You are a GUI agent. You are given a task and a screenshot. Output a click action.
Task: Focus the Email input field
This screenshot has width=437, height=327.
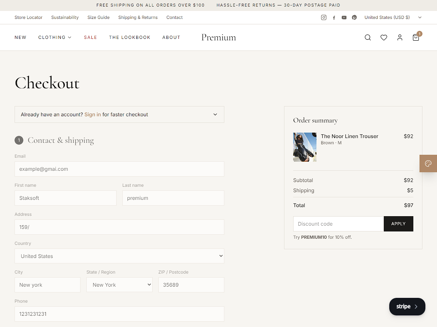(x=119, y=169)
